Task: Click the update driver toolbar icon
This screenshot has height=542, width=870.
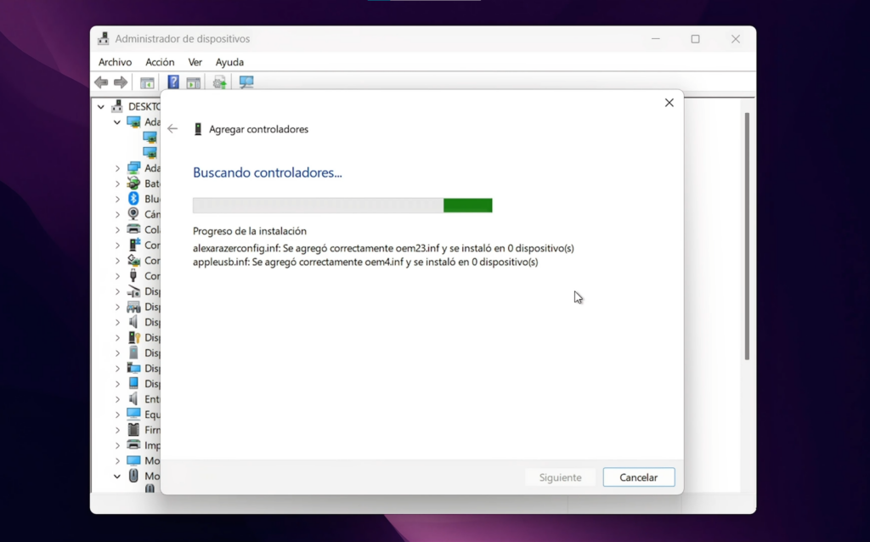Action: pyautogui.click(x=219, y=82)
